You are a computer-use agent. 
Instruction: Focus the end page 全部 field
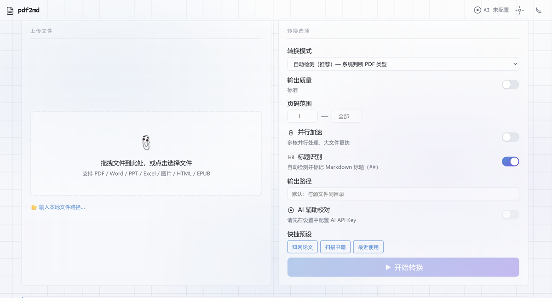347,116
